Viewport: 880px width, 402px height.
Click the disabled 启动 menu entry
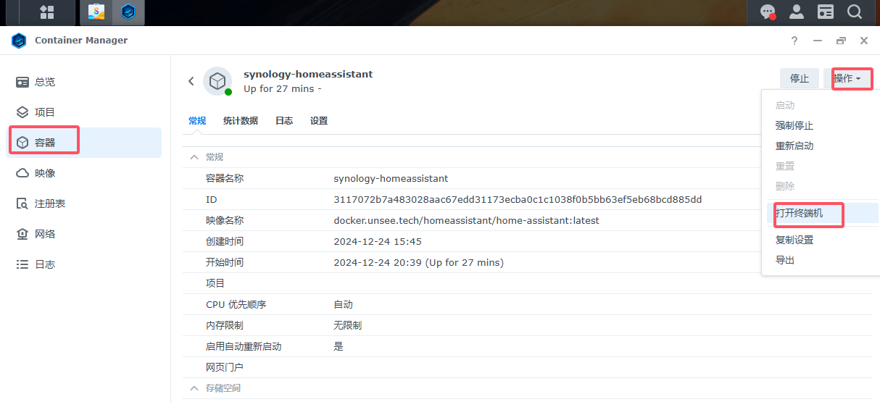(x=785, y=105)
